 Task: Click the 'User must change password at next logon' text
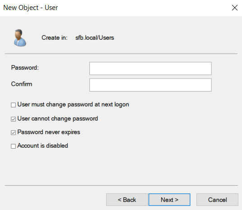point(73,104)
